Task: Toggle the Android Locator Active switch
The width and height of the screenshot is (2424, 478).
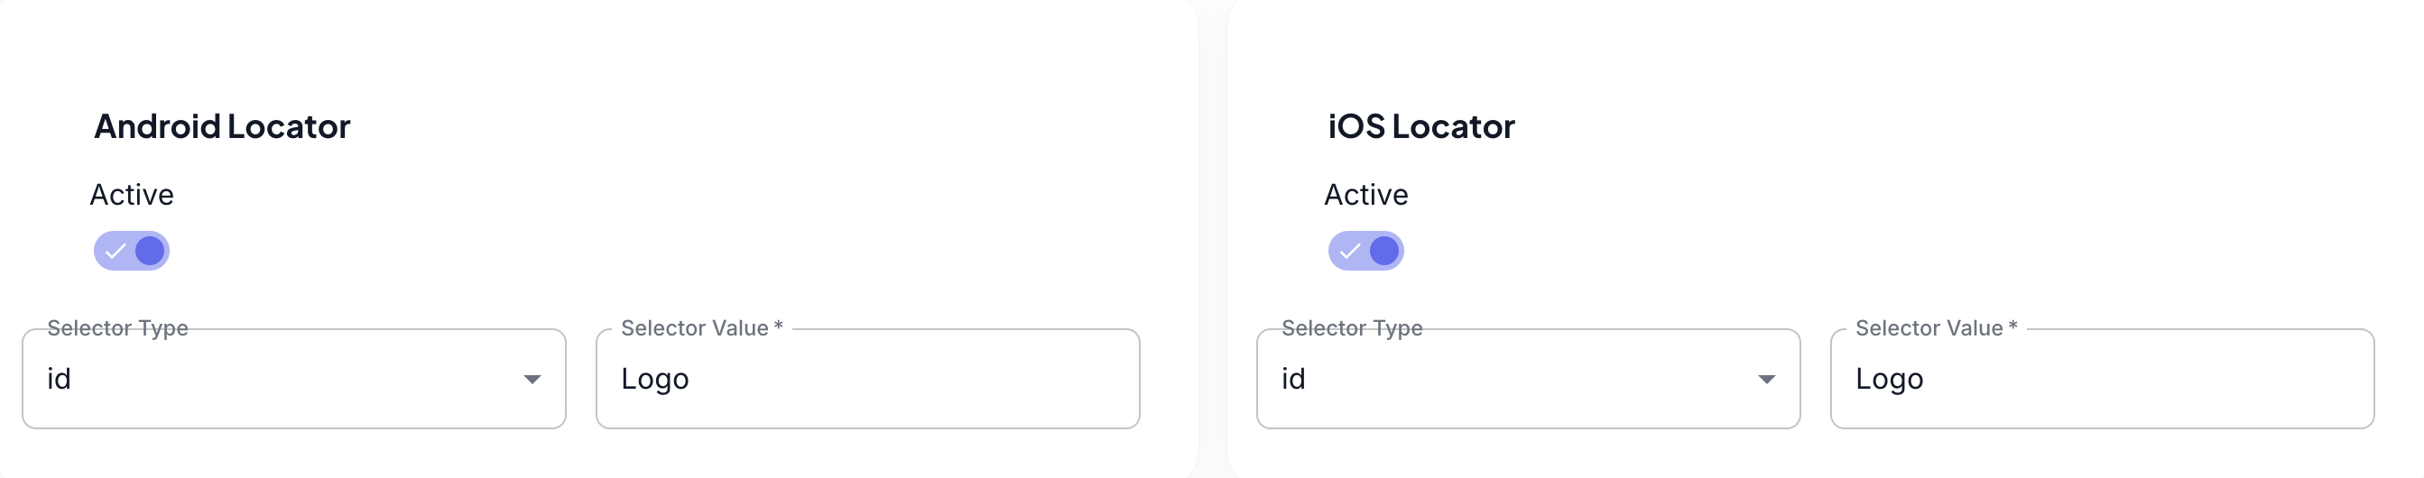Action: 132,252
